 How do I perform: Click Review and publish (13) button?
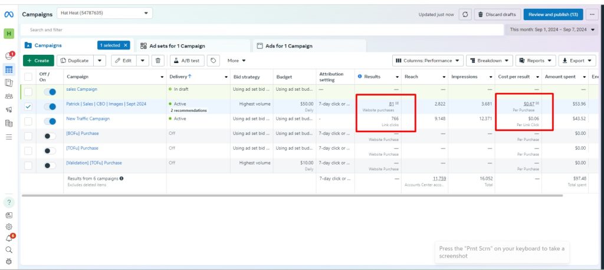(x=553, y=15)
